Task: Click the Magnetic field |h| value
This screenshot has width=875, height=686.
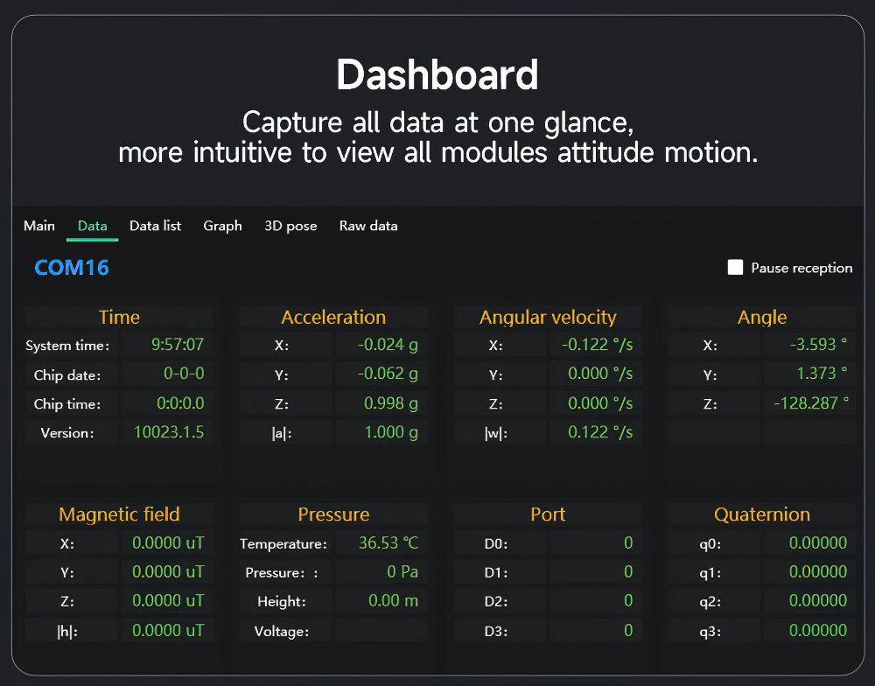Action: coord(166,631)
